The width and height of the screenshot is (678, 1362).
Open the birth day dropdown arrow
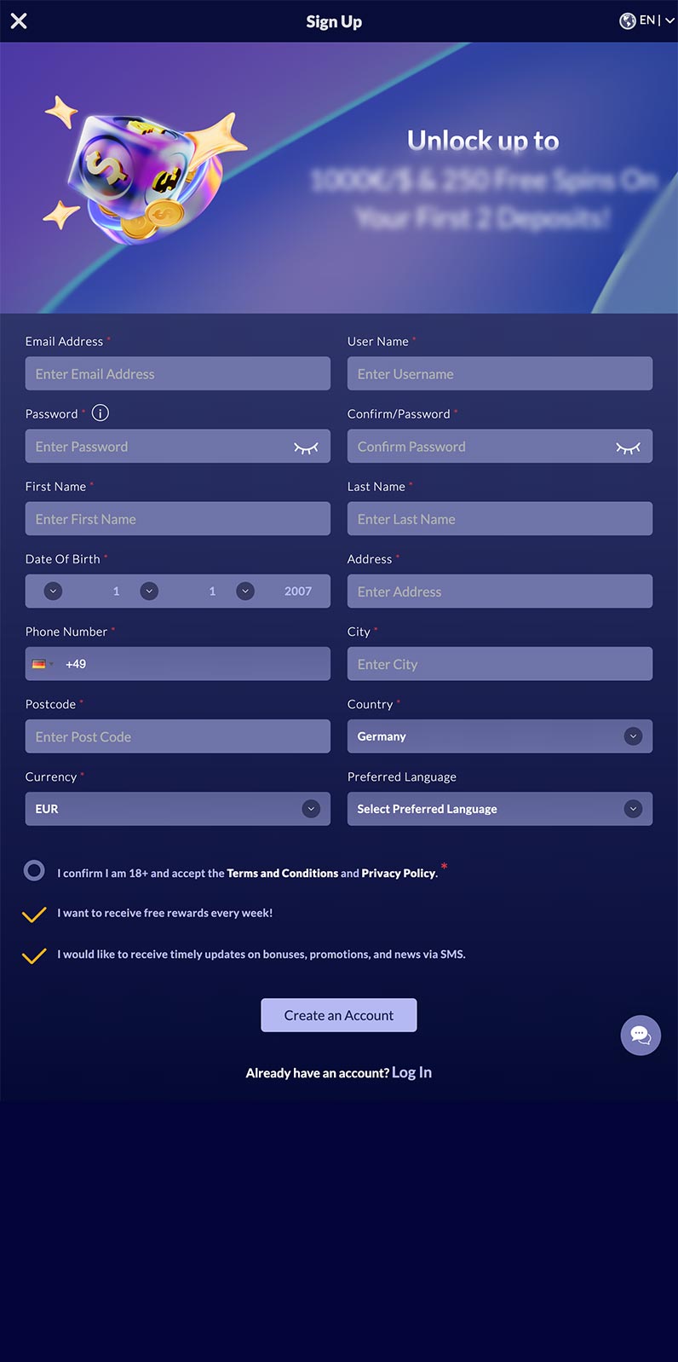[53, 592]
